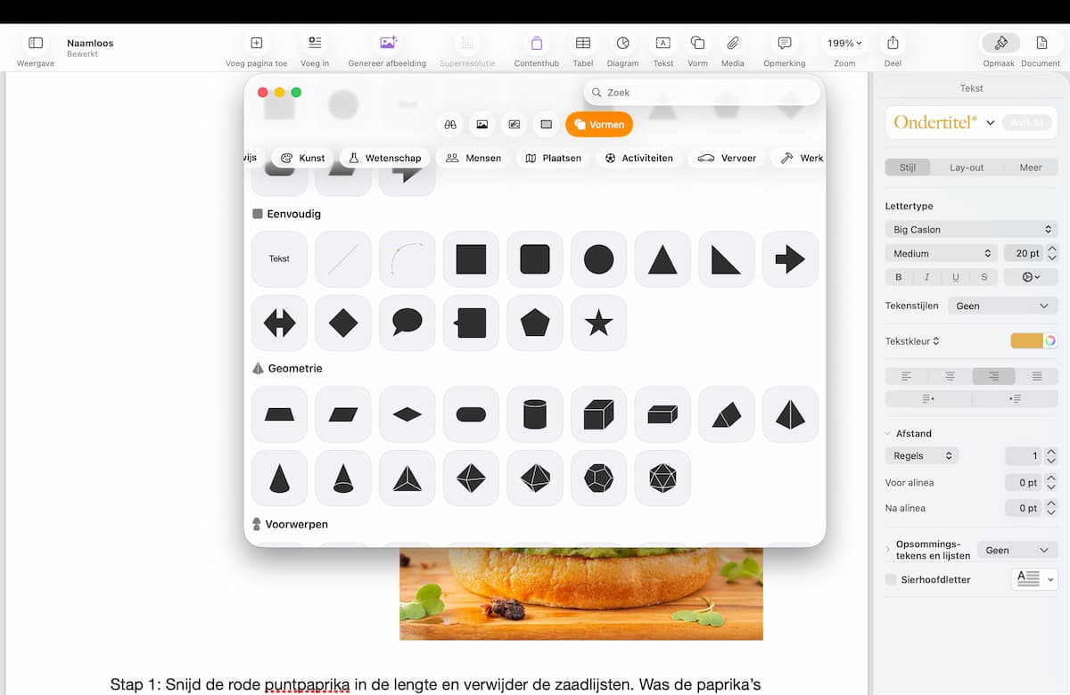Select the cylinder shape in Geometrie
The height and width of the screenshot is (695, 1070).
coord(535,414)
